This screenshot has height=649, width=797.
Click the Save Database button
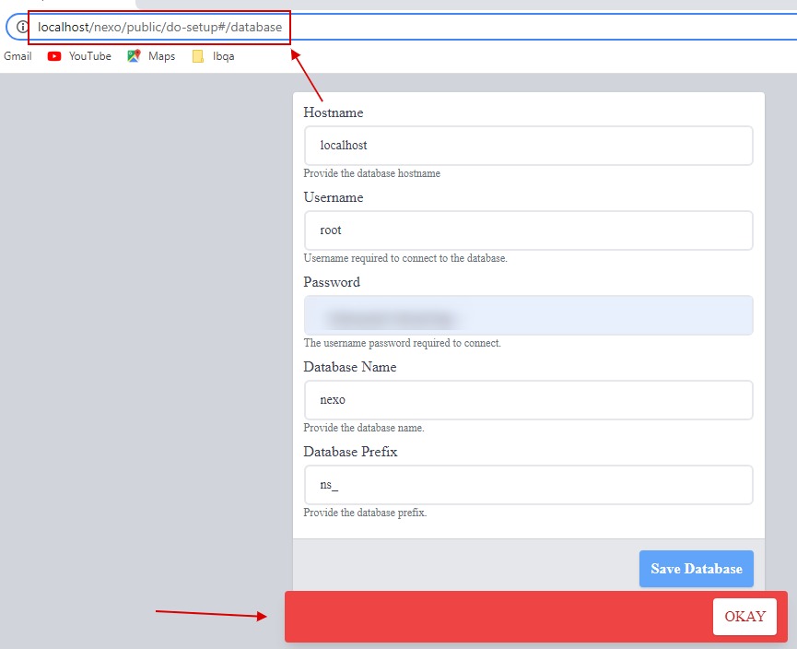[697, 569]
